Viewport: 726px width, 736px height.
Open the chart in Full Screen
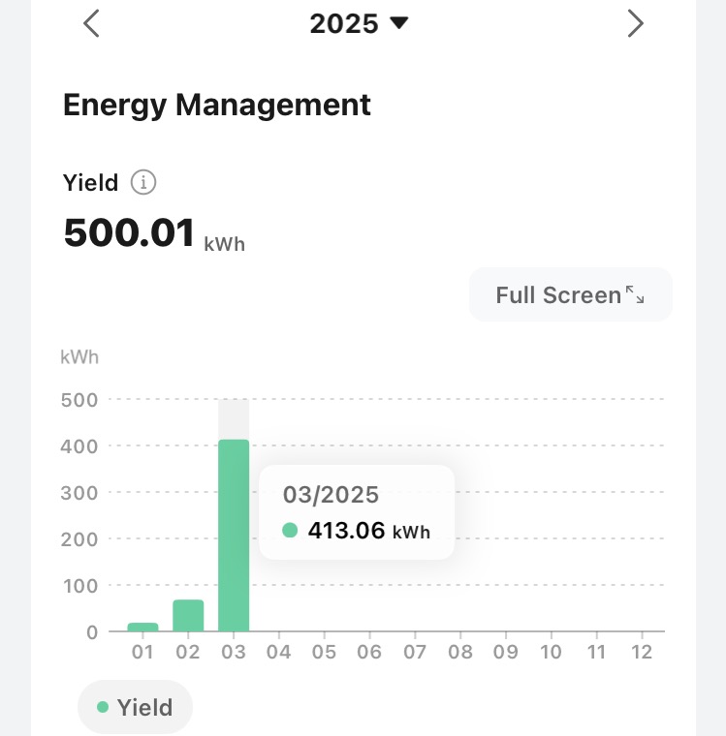pos(570,295)
